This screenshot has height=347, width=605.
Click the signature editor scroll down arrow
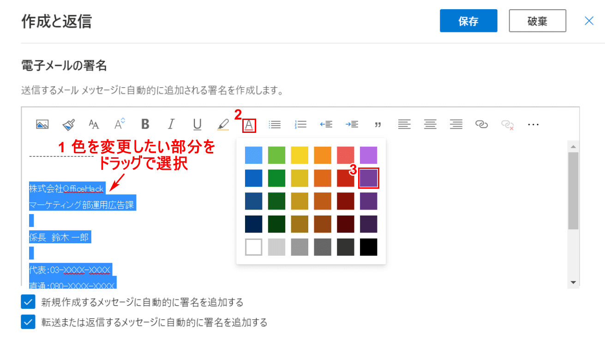click(573, 282)
